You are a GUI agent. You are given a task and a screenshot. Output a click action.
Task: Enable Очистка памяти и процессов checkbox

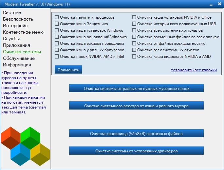[57, 17]
